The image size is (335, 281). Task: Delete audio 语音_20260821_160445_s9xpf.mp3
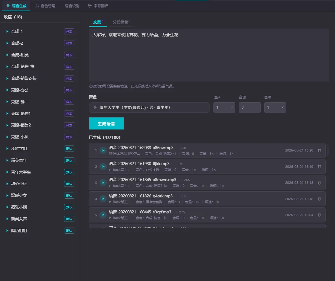click(319, 215)
